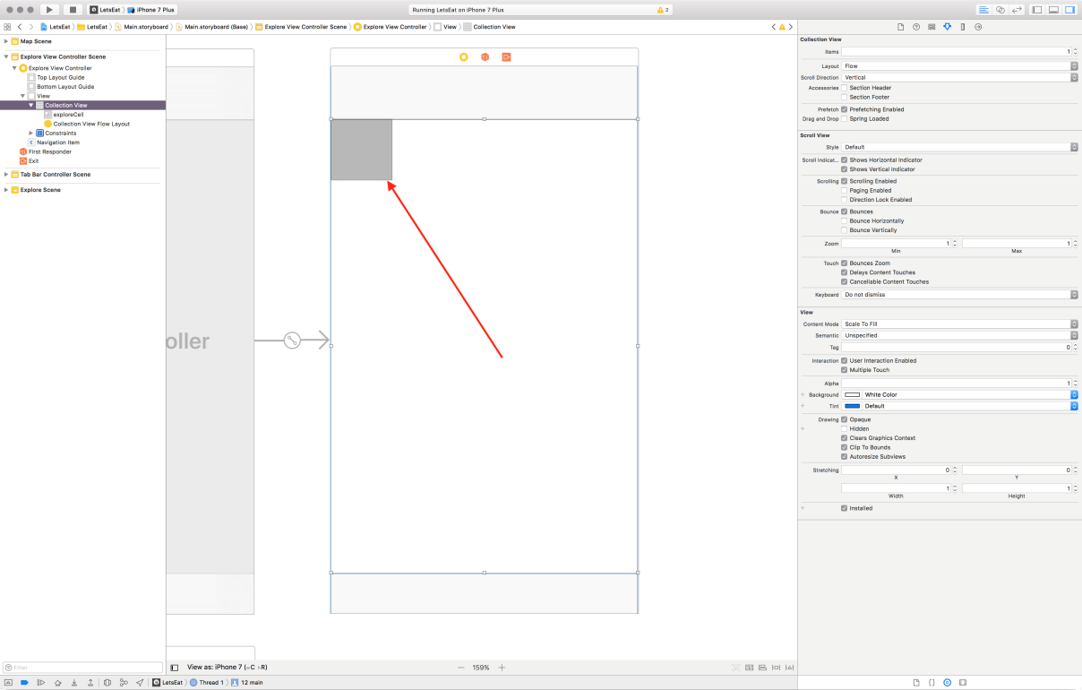Viewport: 1082px width, 690px height.
Task: Open Keyboard dismiss mode dropdown
Action: click(x=959, y=295)
